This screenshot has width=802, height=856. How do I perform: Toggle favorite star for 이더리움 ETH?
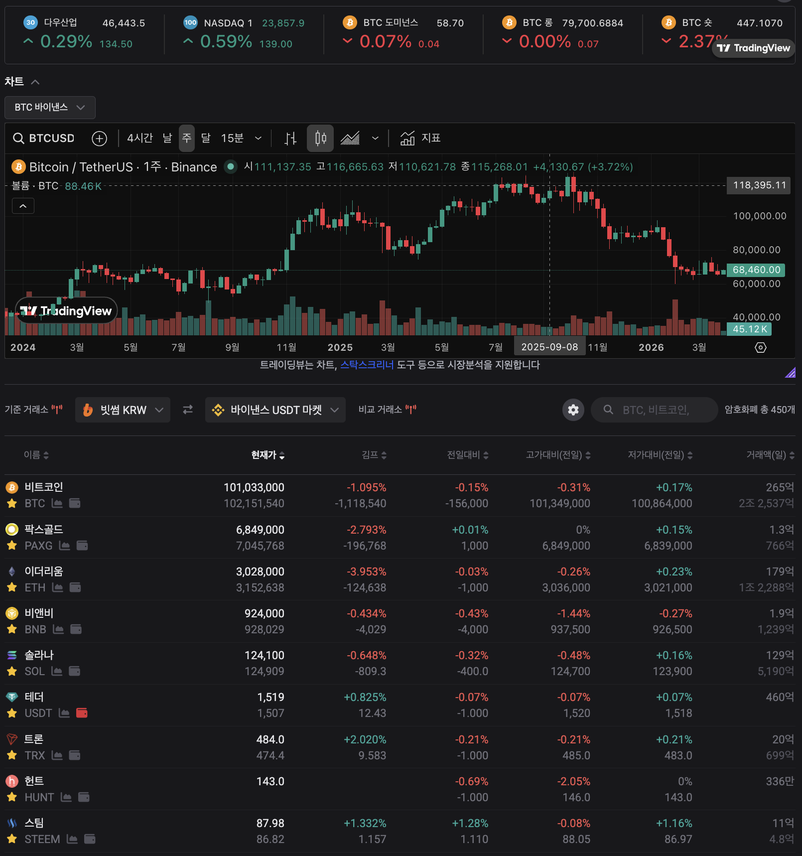coord(12,587)
